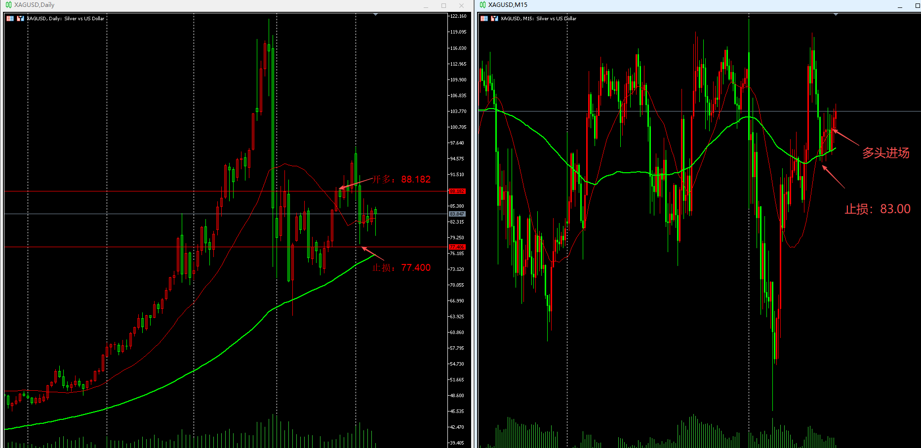The width and height of the screenshot is (921, 448).
Task: Maximize the XAGUSD,Daily chart window
Action: pos(443,6)
